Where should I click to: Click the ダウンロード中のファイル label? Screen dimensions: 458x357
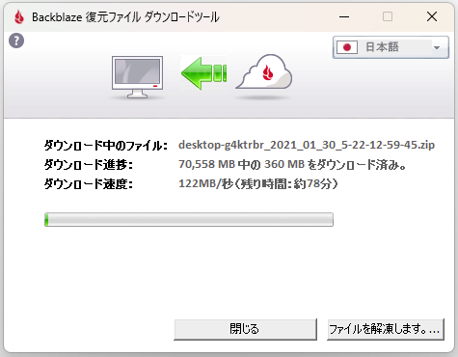point(106,146)
